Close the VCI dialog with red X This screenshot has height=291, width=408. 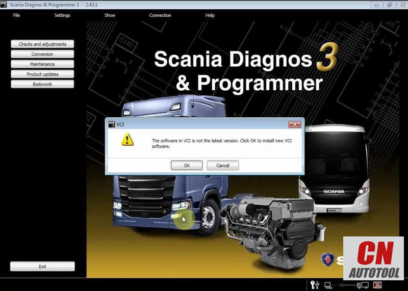point(295,124)
